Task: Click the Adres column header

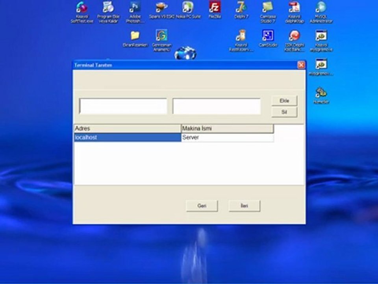Action: pos(128,129)
